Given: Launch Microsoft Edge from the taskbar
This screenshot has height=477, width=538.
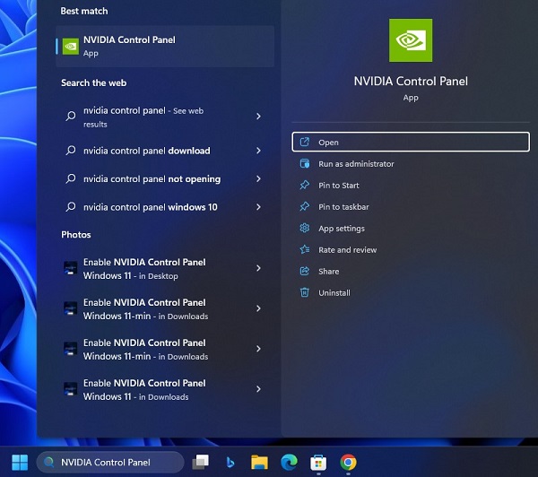Looking at the screenshot, I should (289, 462).
